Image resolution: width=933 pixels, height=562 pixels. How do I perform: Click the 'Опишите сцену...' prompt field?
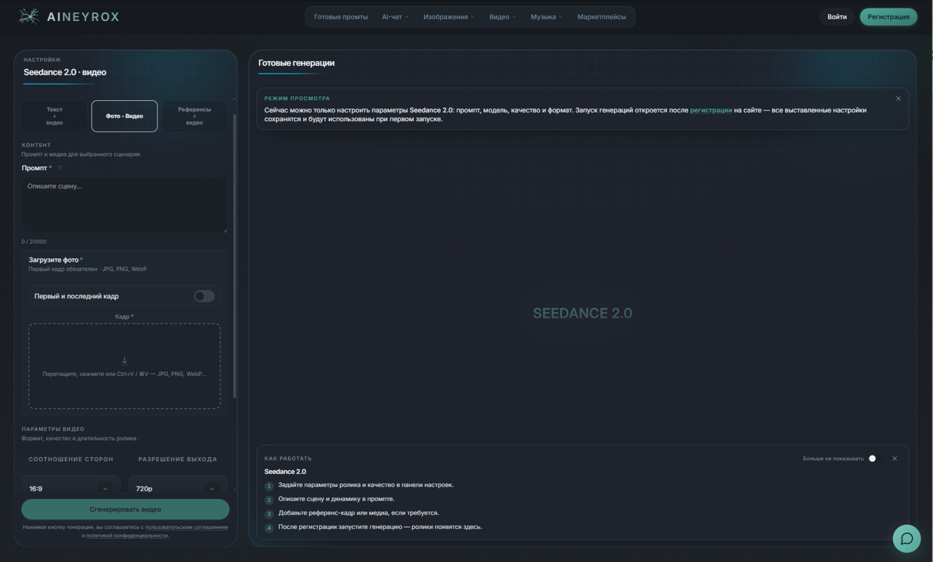(124, 205)
